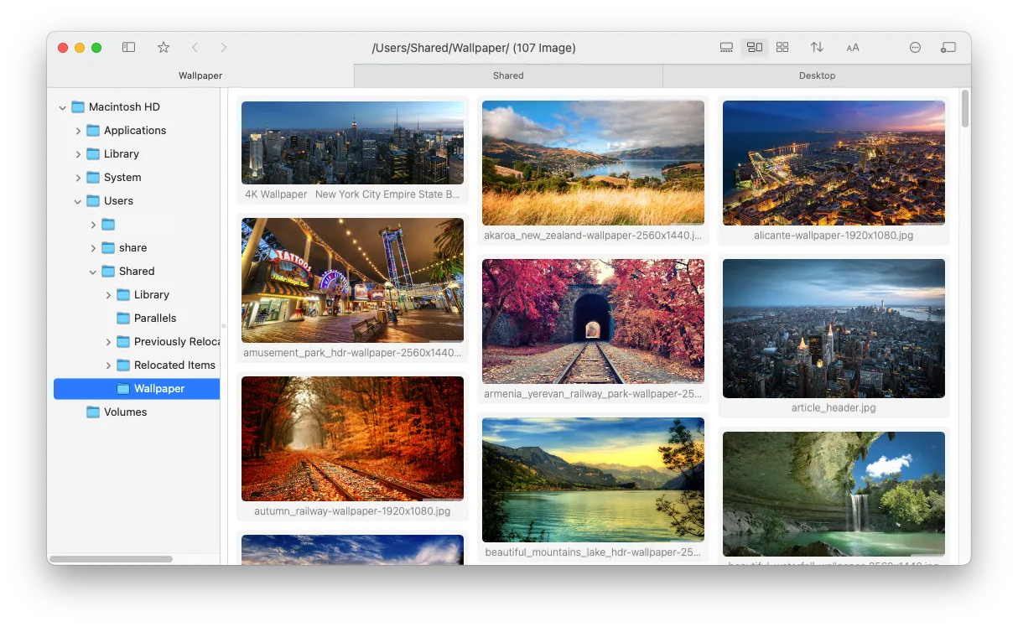Collapse the Macintosh HD tree item
Image resolution: width=1018 pixels, height=627 pixels.
tap(62, 106)
